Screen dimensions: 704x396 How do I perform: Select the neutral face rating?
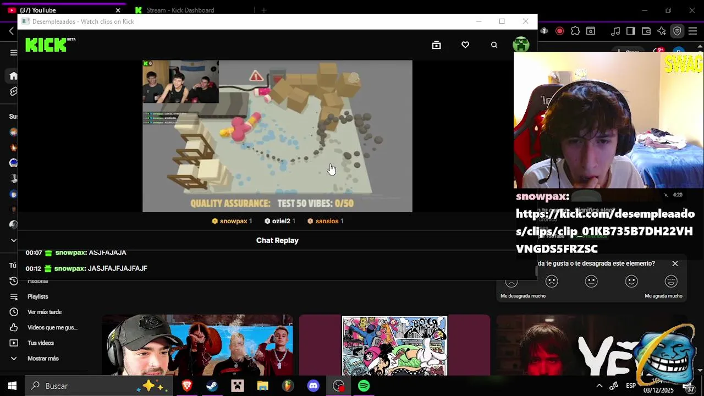coord(591,282)
